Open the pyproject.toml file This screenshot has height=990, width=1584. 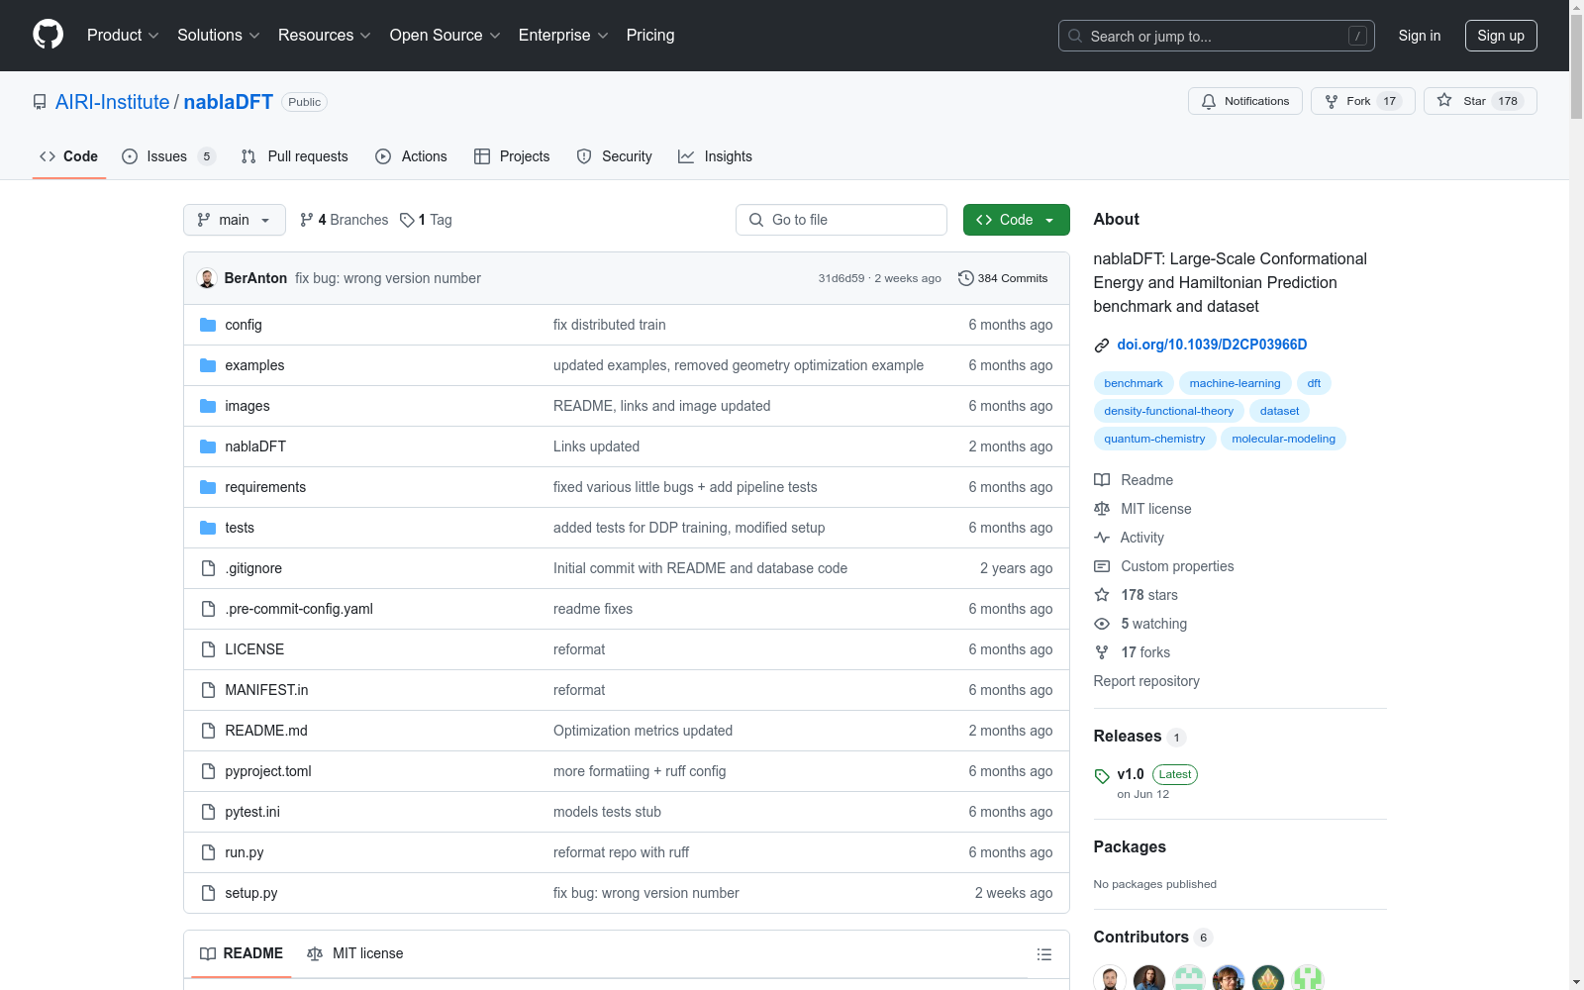tap(268, 771)
